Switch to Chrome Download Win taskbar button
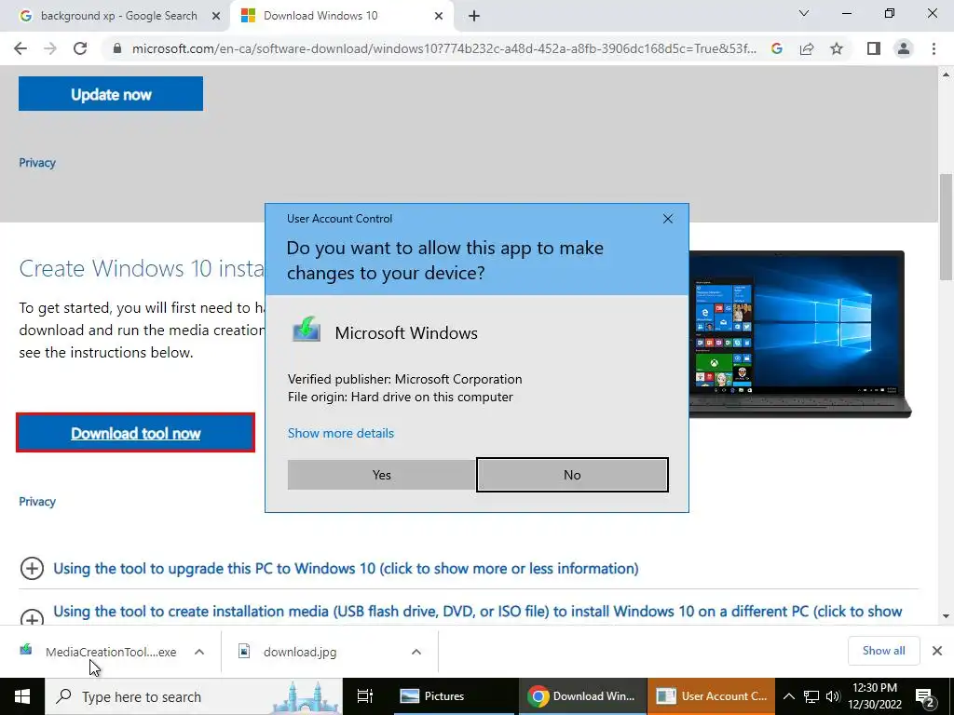Viewport: 954px width, 715px height. 582,696
